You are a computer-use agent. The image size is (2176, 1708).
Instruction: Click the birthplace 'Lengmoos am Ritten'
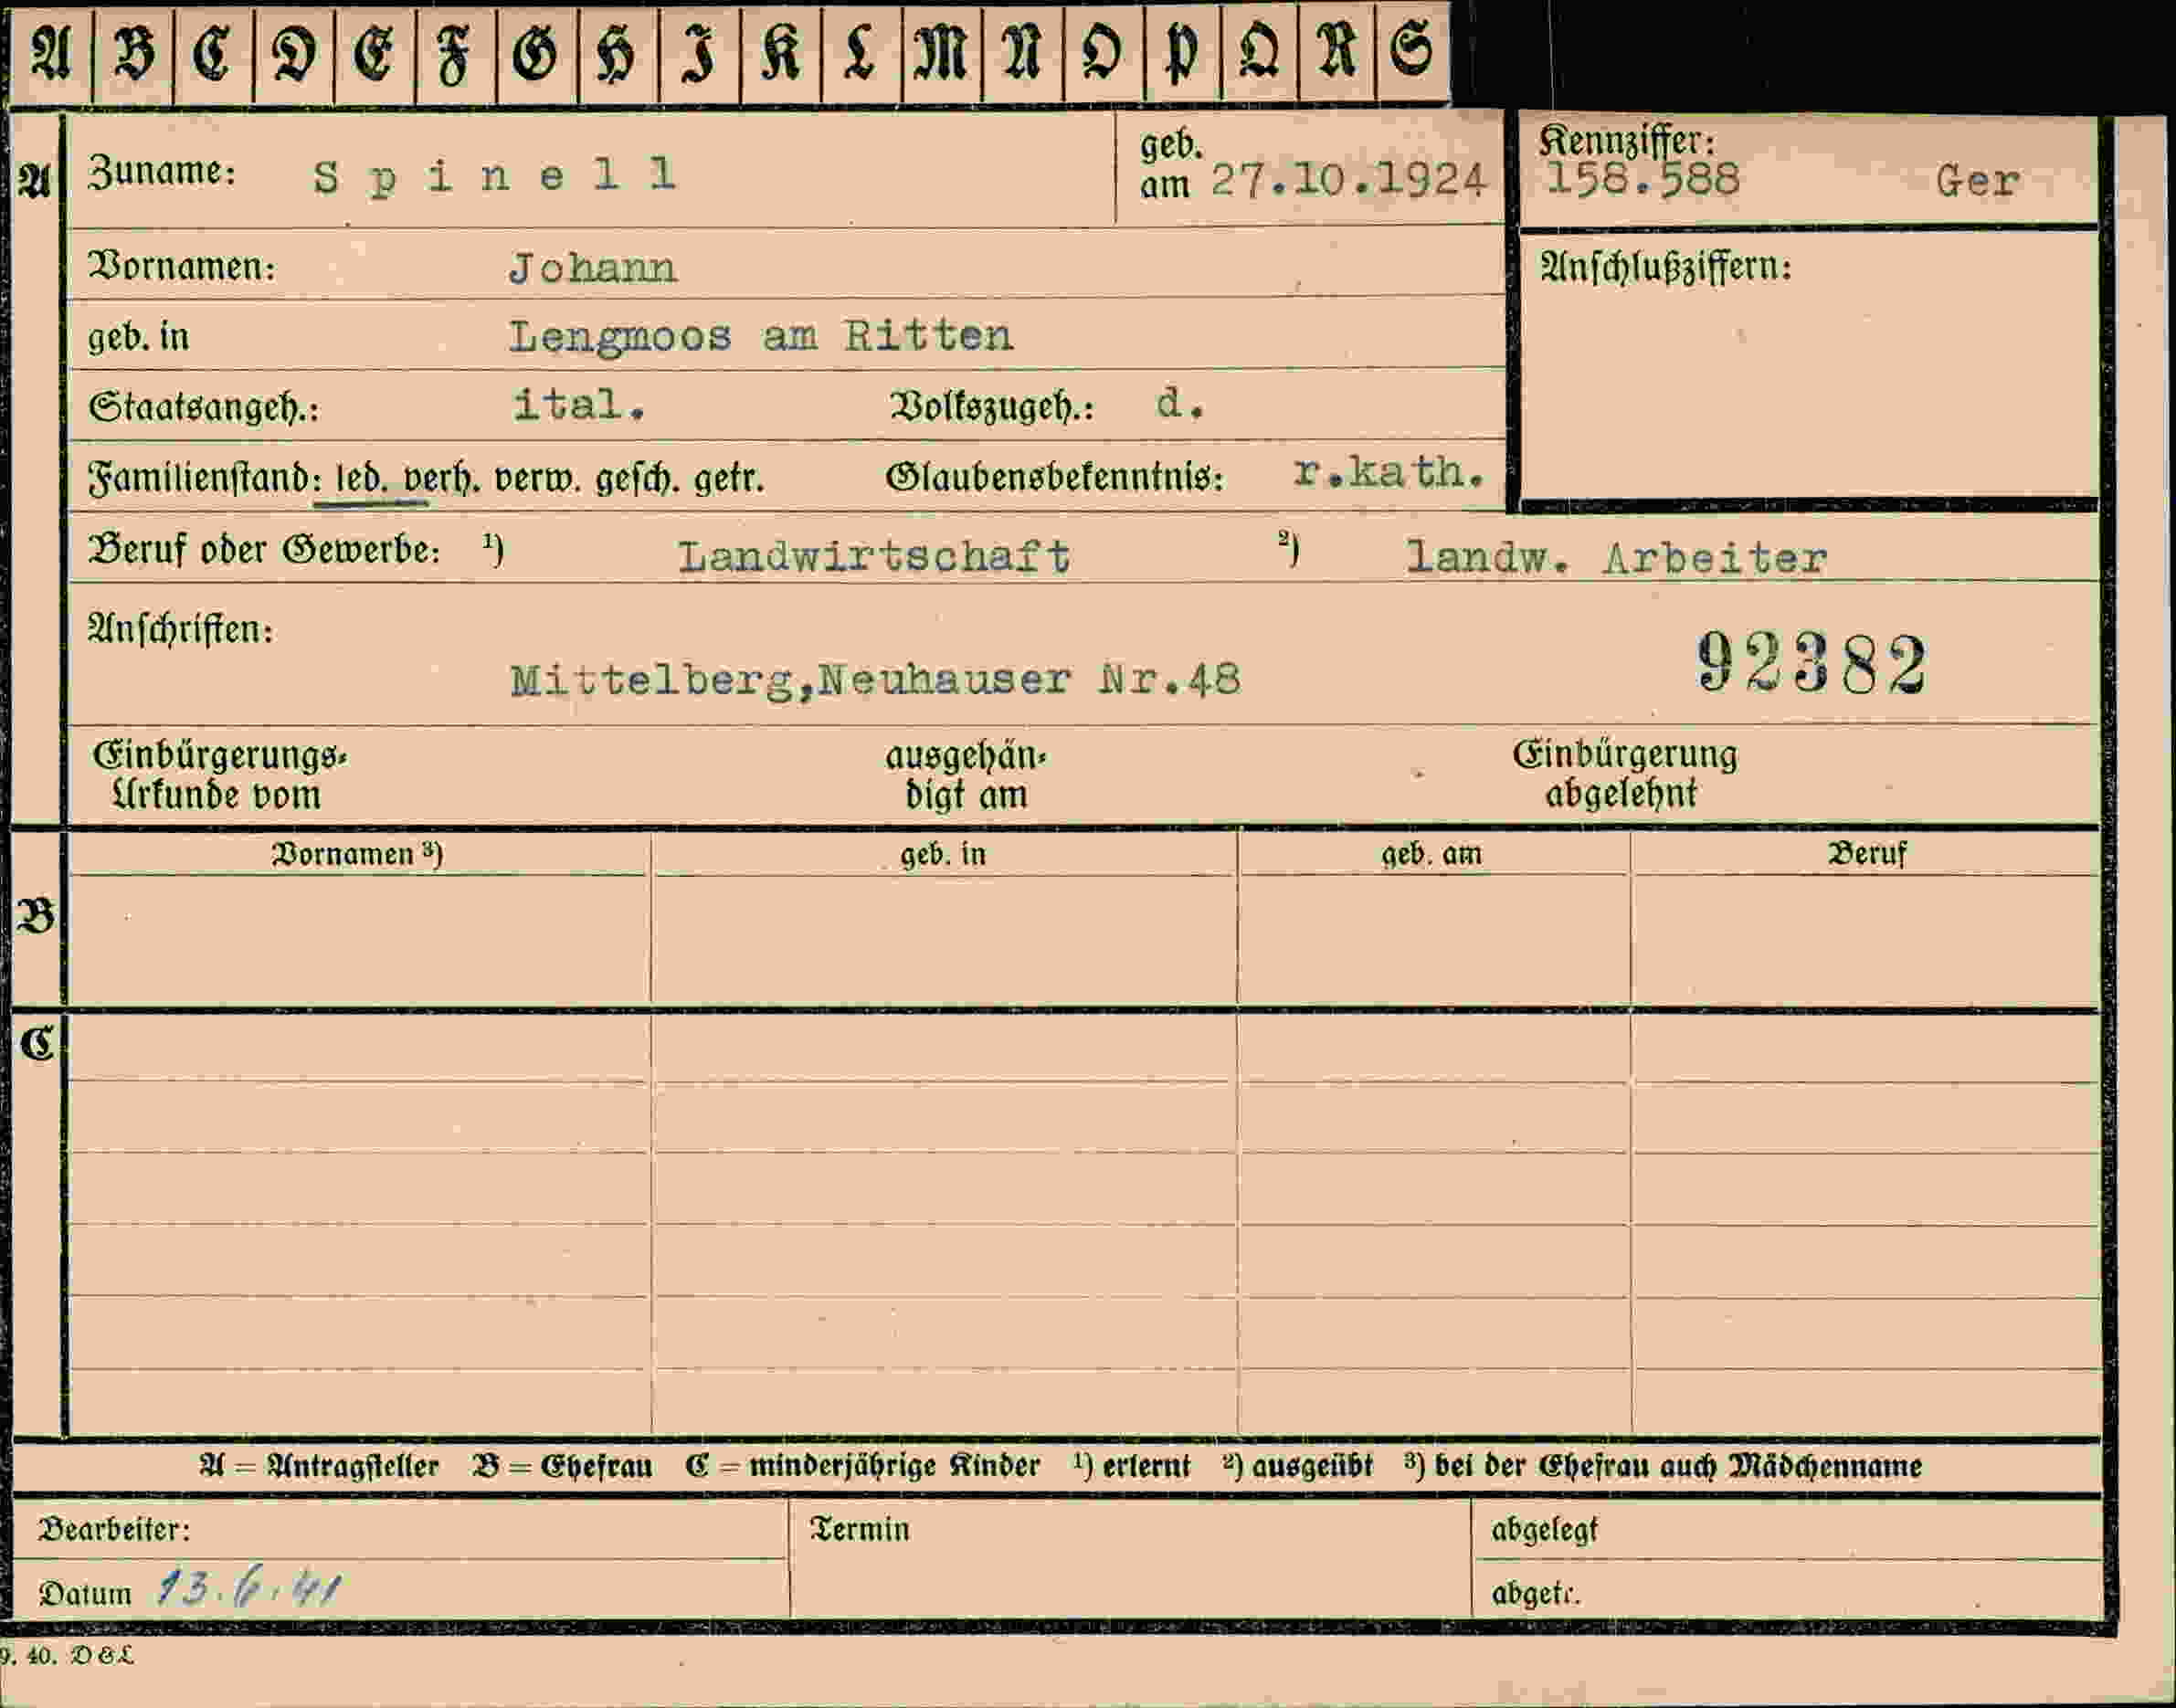tap(761, 336)
